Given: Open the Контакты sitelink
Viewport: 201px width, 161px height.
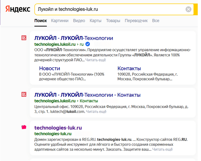Looking at the screenshot, I should coord(129,68).
